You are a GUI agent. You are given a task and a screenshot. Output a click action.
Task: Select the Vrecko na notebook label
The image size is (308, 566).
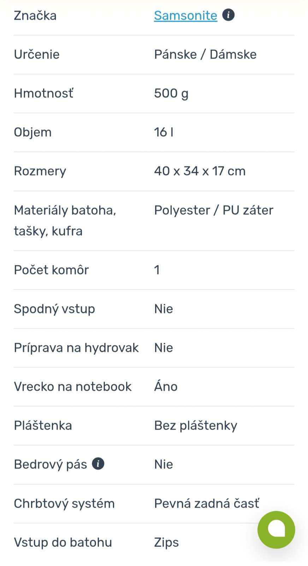[x=73, y=387]
